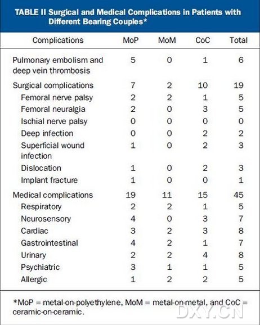
Task: Click the Gastrointestinal row label
Action: point(50,243)
